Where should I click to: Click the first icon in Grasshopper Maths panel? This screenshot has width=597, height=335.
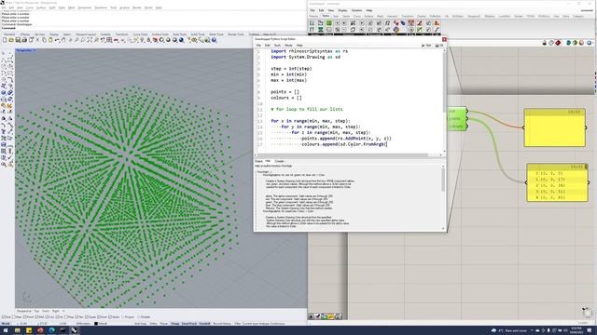[x=312, y=23]
